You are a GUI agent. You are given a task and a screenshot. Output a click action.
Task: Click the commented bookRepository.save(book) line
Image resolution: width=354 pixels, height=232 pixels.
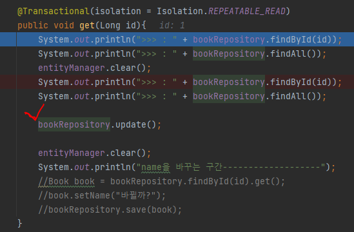pos(110,209)
